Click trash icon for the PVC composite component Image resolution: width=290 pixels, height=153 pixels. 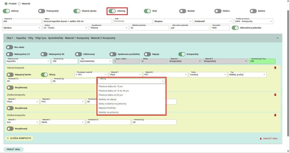(275, 95)
